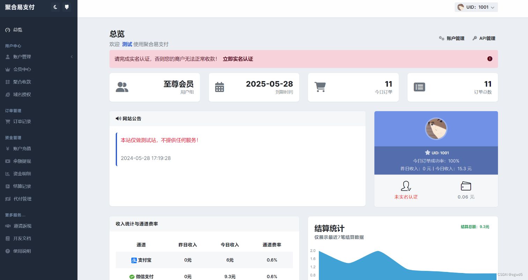Open API管理 via the key icon
This screenshot has height=280, width=528.
(475, 38)
